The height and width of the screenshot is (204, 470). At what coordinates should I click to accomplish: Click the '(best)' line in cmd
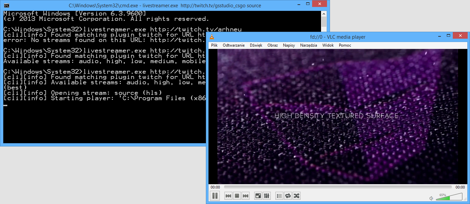(15, 88)
